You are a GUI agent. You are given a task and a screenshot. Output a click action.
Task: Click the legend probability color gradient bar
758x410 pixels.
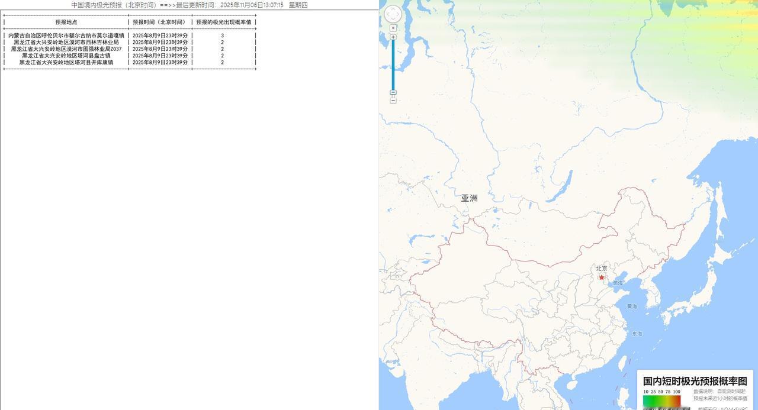[x=662, y=401]
